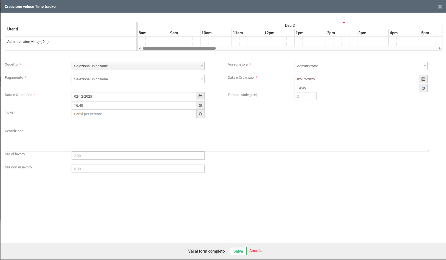Viewport: 446px width, 260px height.
Task: Open clock picker for start time
Action: click(x=423, y=88)
